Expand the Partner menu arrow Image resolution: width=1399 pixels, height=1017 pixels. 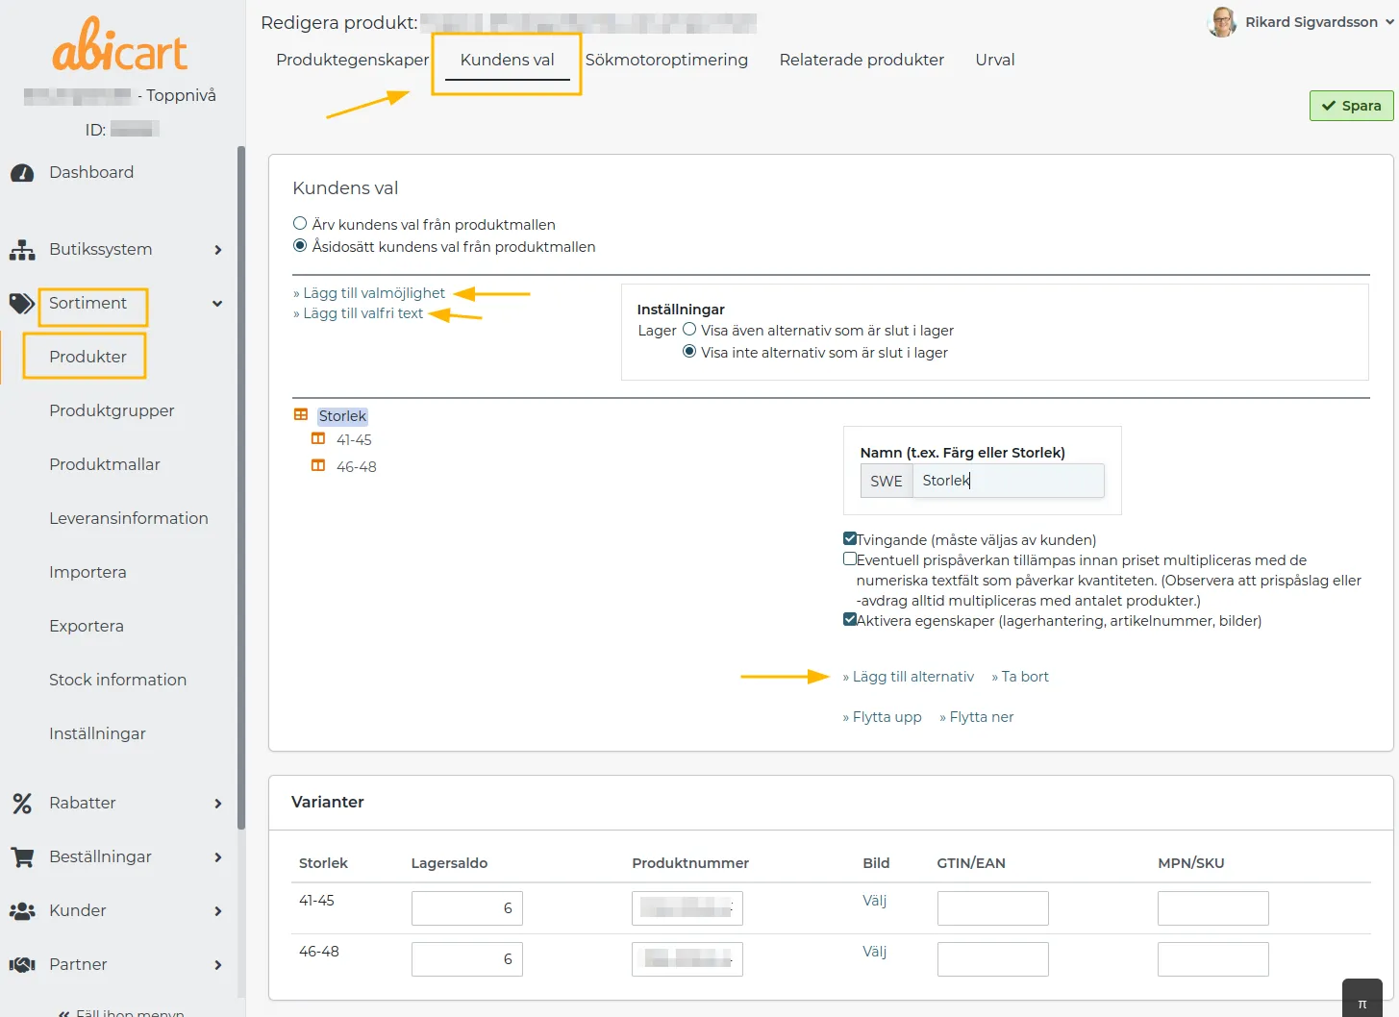[218, 965]
